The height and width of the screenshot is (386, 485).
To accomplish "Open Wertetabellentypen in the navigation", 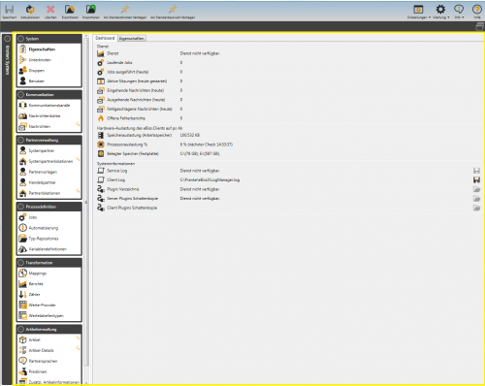I will [x=47, y=316].
